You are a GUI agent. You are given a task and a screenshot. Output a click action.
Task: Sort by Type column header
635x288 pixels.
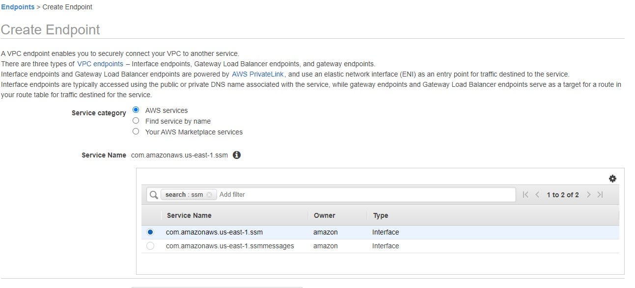point(380,215)
